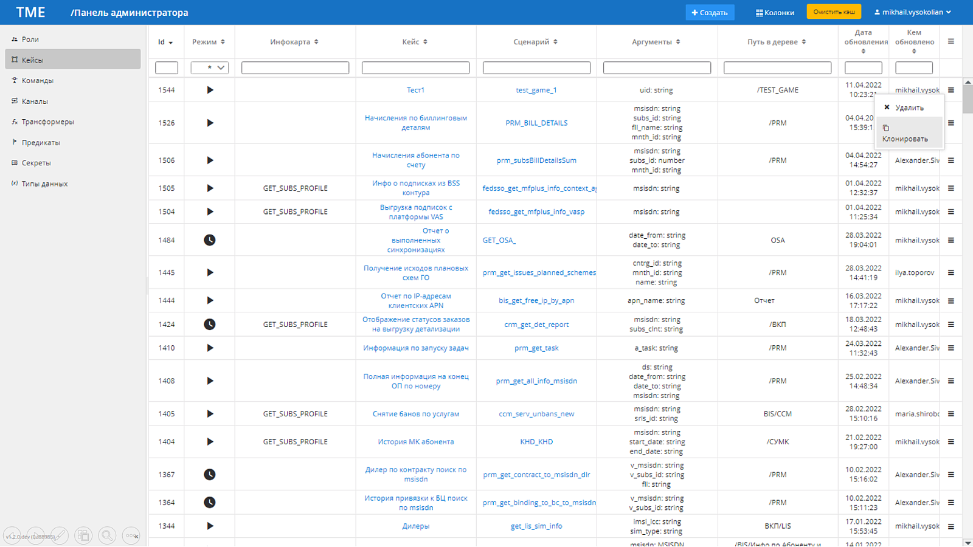Open the row menu for case 1344

950,526
